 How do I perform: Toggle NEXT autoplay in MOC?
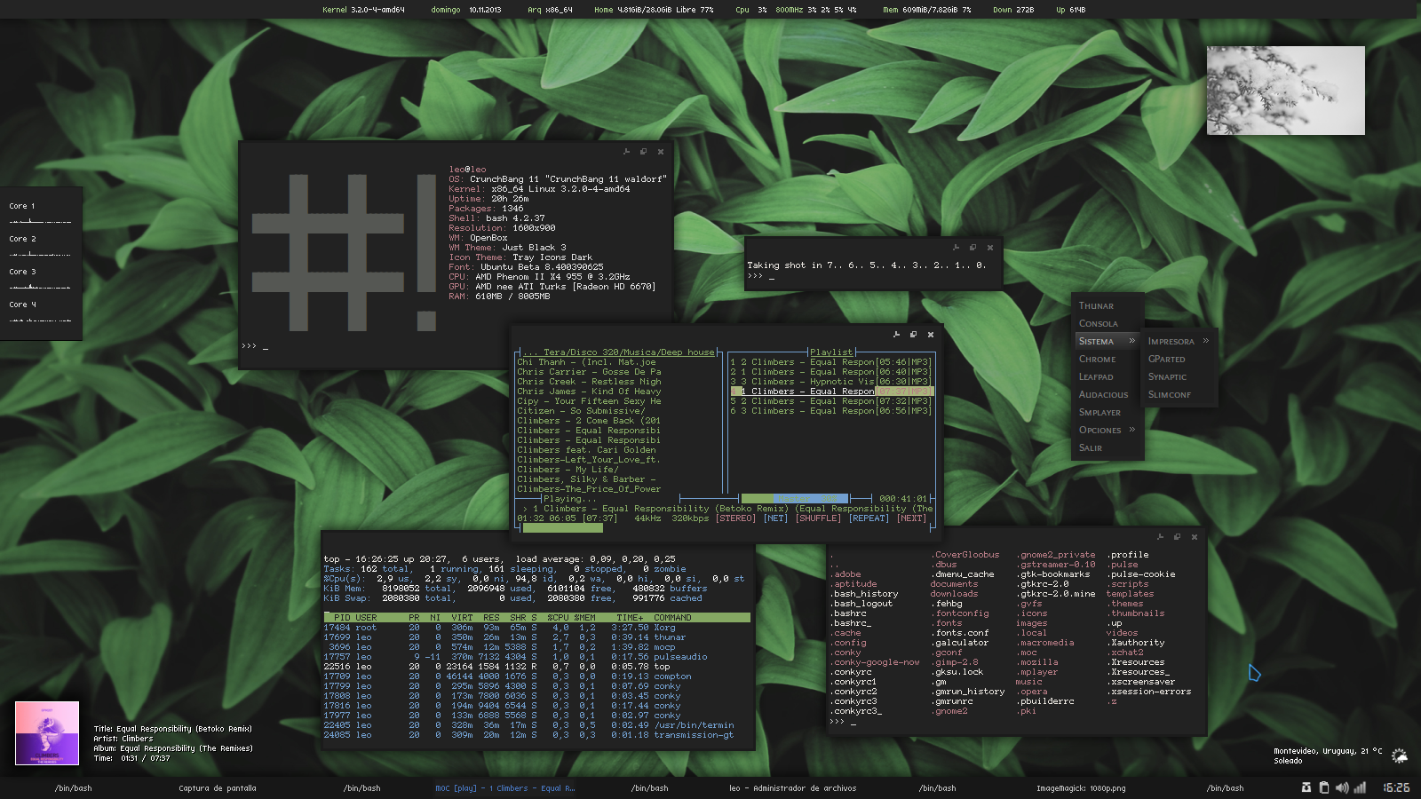pos(911,518)
